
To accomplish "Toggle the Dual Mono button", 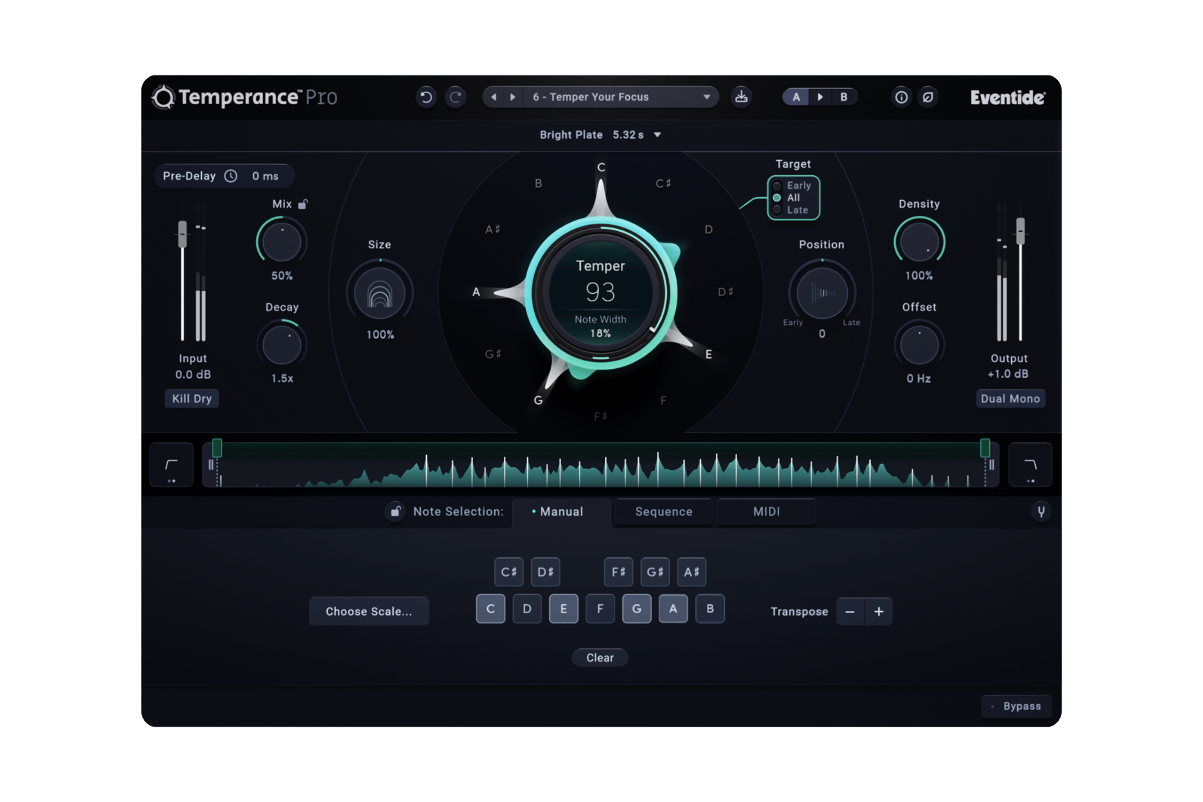I will coord(1010,398).
